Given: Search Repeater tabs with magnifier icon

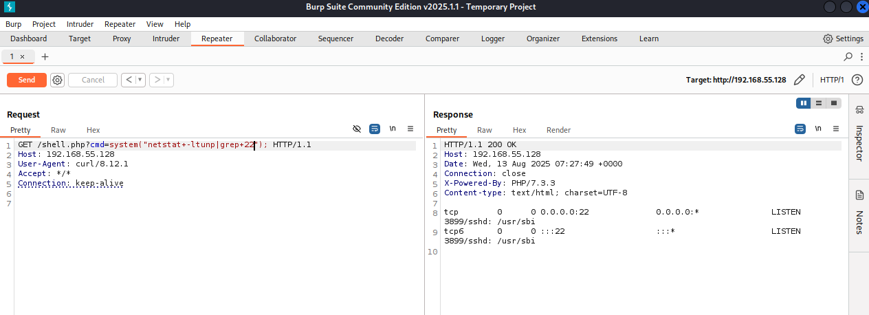Looking at the screenshot, I should tap(848, 56).
